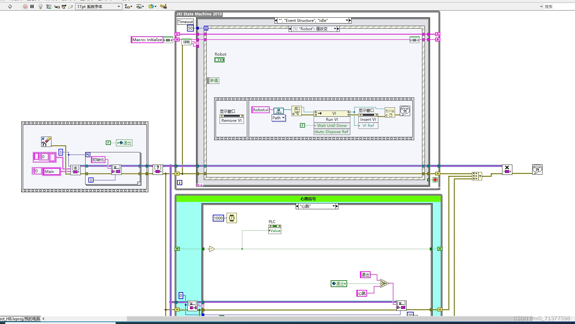
Task: Toggle the False constant wired to 退出 variable
Action: pos(108,143)
